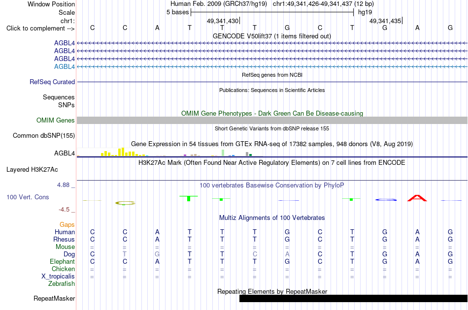468x310 pixels.
Task: Click 'Publications: Sequences in Scientific Articles' title
Action: (272, 90)
